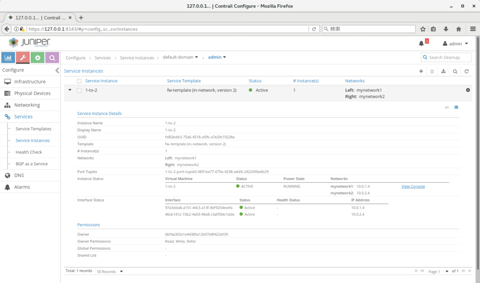
Task: Go to Service Templates submenu
Action: click(x=33, y=129)
